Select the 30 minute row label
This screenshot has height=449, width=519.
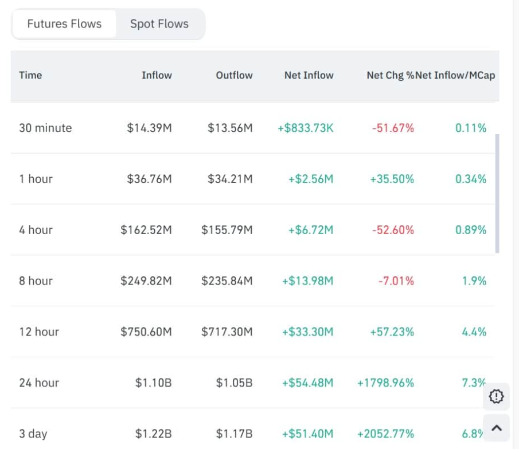[x=45, y=128]
